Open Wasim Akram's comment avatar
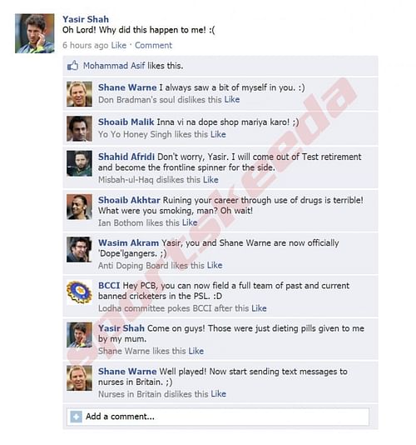The image size is (416, 445). [x=79, y=249]
